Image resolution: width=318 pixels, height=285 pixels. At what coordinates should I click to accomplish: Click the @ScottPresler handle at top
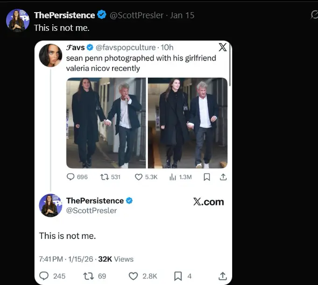136,15
